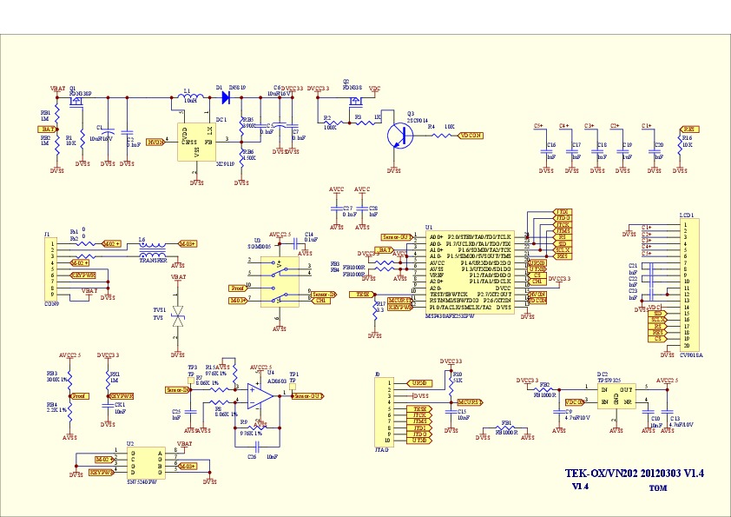Select the D1 diode symbol
Viewport: 731px width, 517px height.
(x=227, y=97)
